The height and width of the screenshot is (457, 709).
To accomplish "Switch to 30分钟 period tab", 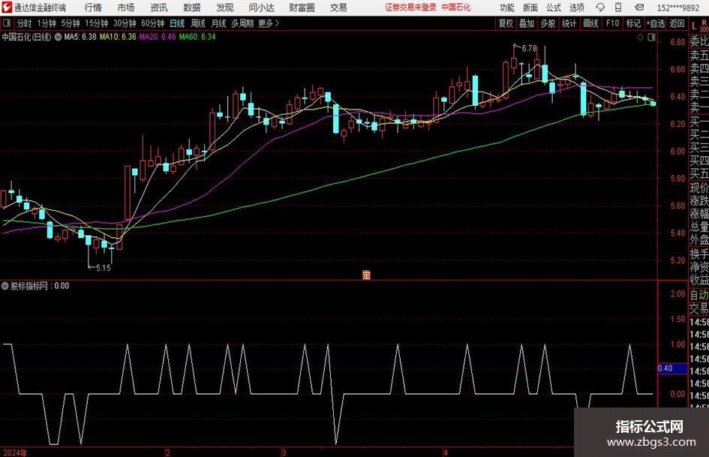I will 125,23.
